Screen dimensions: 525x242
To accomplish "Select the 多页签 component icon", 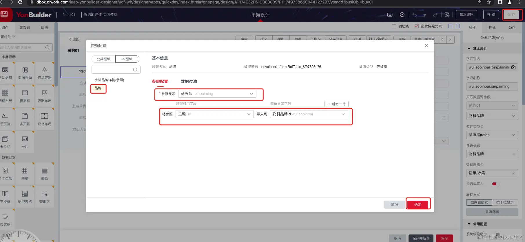I will pos(25,116).
